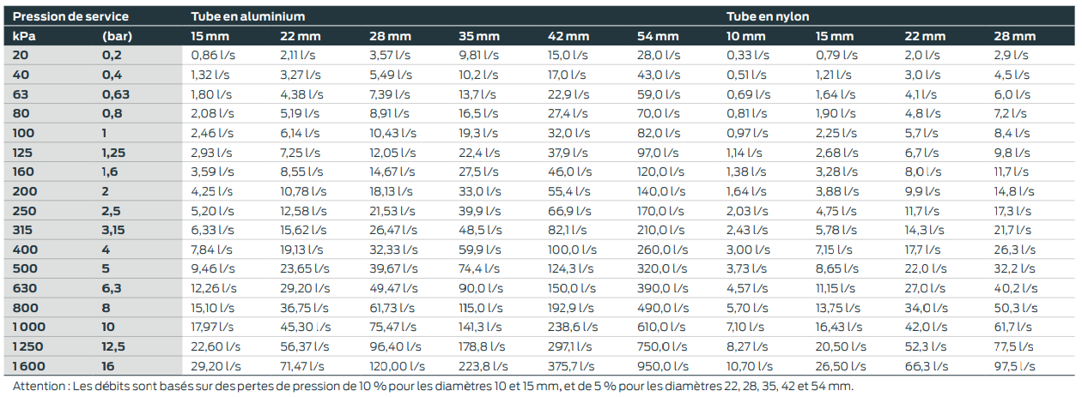Select the nylon 10 mm column header

point(745,36)
